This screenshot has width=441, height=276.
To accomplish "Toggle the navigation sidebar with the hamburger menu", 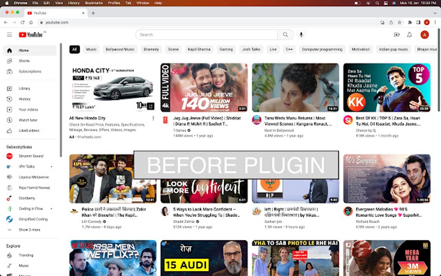I will [9, 35].
